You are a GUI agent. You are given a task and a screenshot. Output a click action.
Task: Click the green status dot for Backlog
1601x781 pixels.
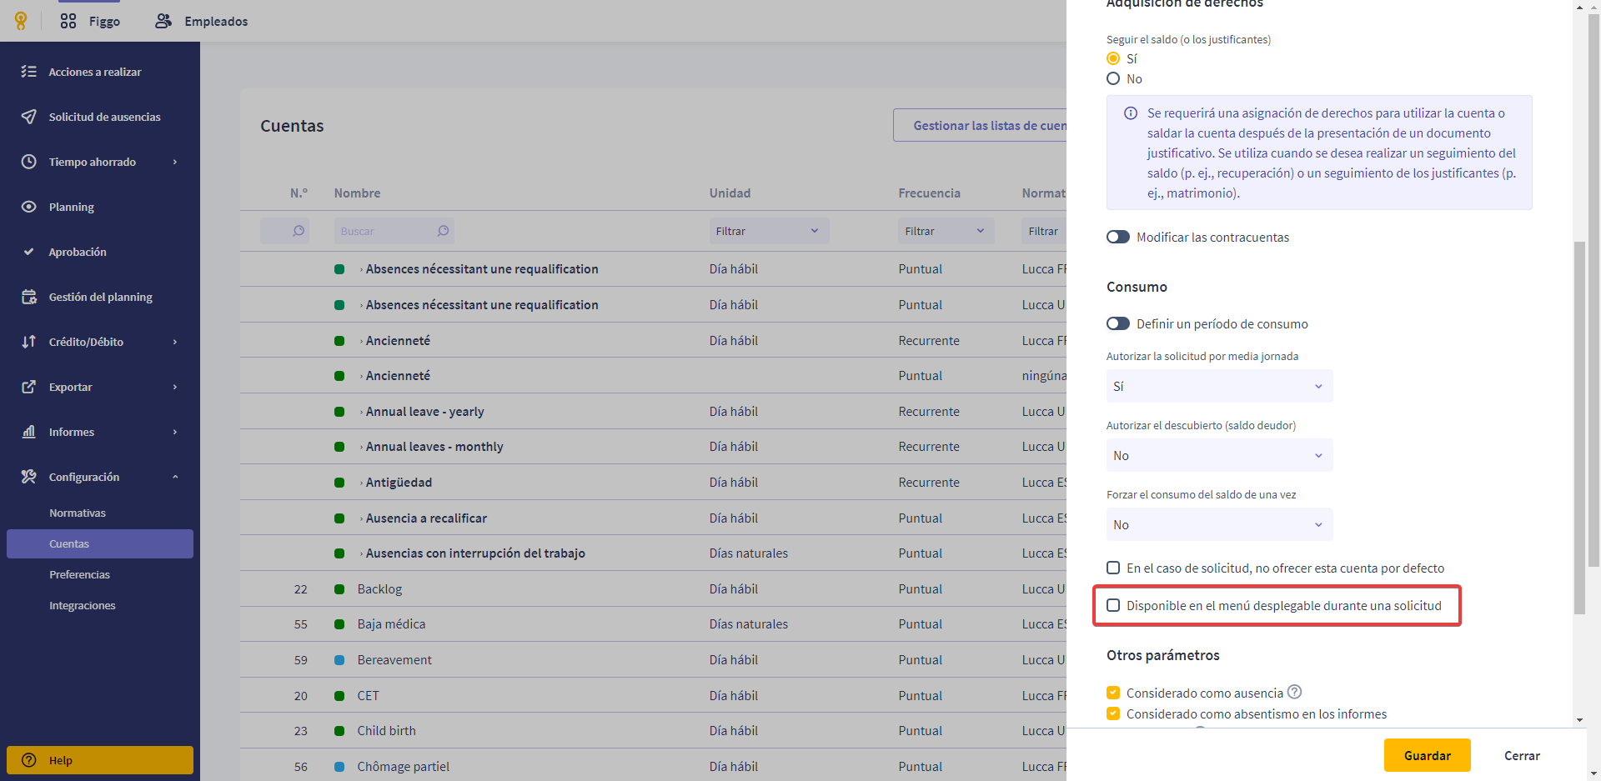[x=339, y=589]
